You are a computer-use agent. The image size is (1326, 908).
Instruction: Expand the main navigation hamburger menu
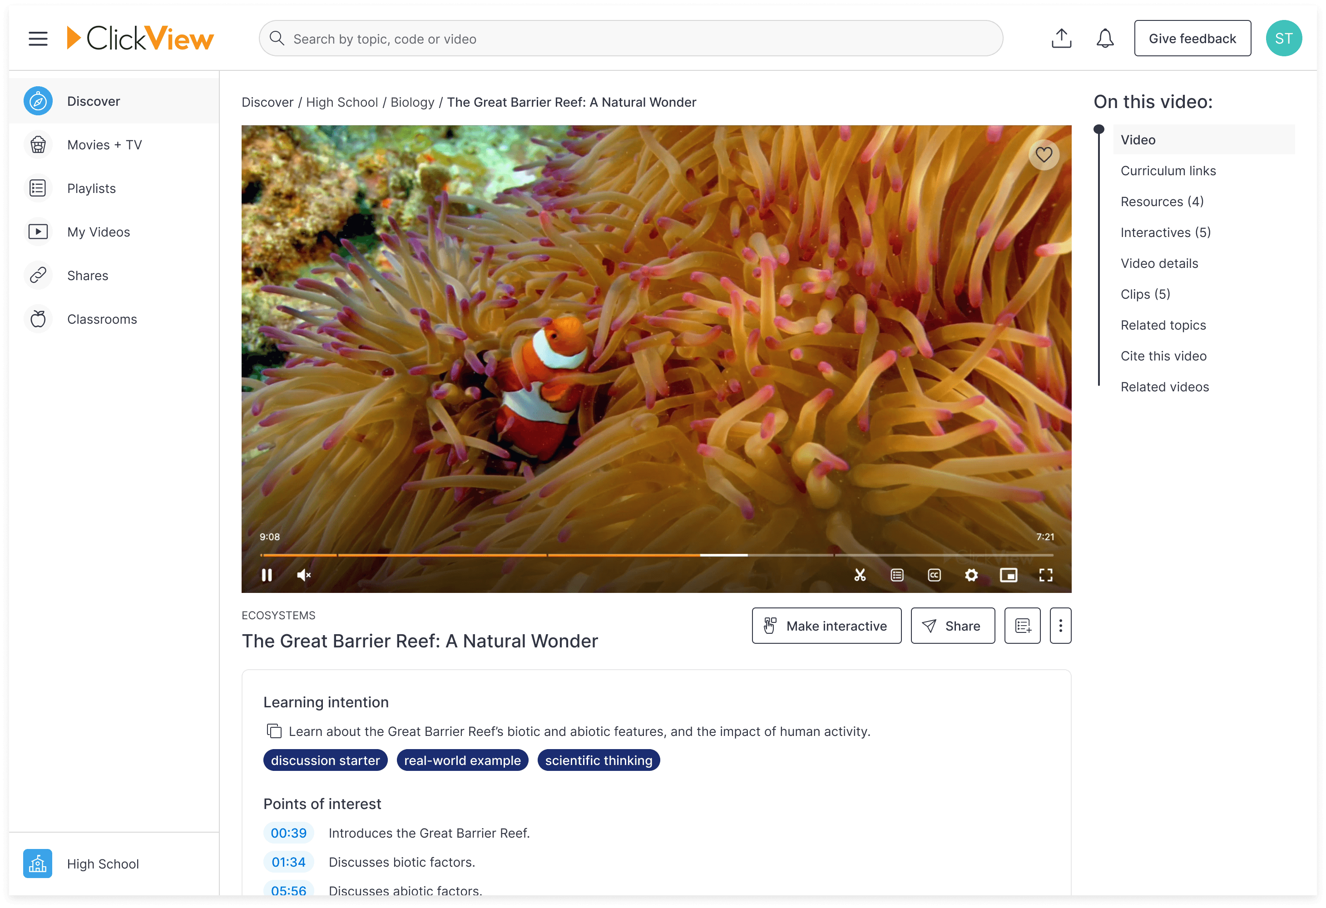point(38,38)
